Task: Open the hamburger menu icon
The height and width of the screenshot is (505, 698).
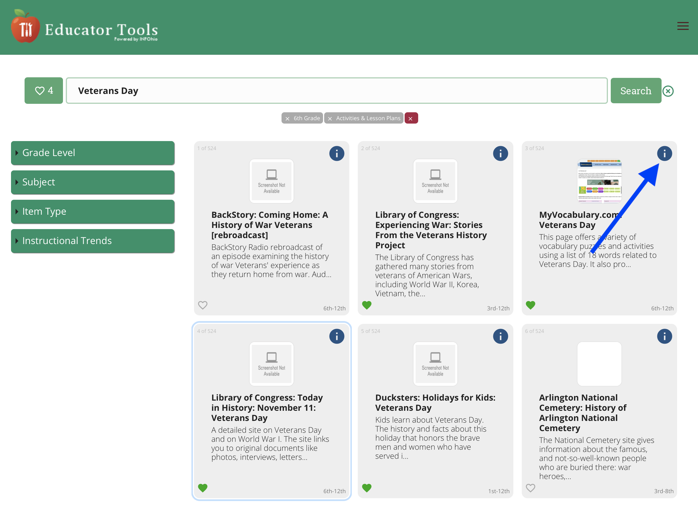Action: tap(683, 26)
